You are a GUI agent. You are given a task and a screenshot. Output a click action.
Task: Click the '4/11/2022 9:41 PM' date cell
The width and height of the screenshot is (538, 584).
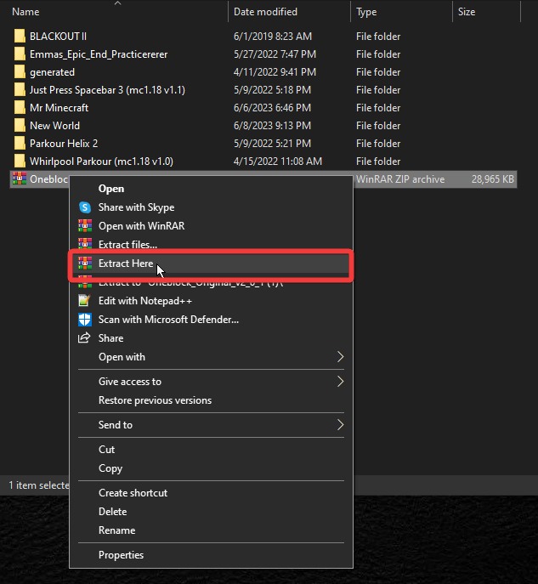275,72
